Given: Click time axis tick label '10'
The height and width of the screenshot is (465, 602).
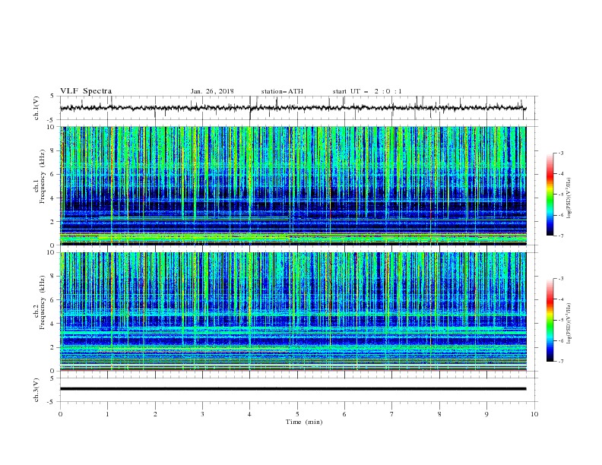Looking at the screenshot, I should click(x=534, y=414).
